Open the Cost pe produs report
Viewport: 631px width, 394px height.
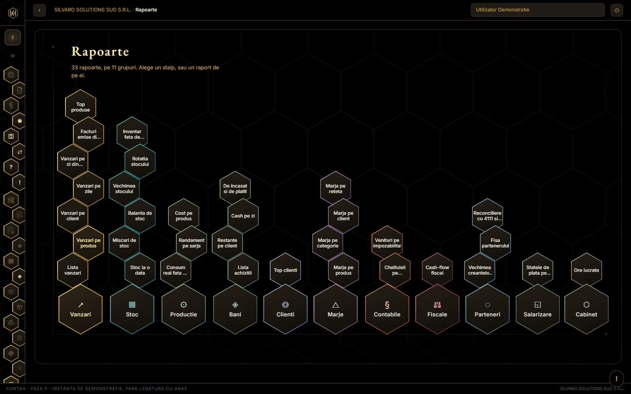pyautogui.click(x=183, y=216)
